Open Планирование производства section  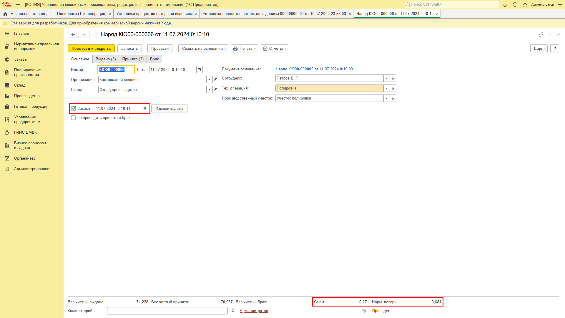(x=27, y=72)
